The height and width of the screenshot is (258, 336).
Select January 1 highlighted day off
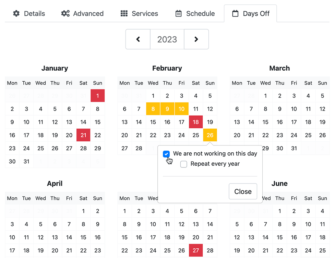click(x=97, y=96)
